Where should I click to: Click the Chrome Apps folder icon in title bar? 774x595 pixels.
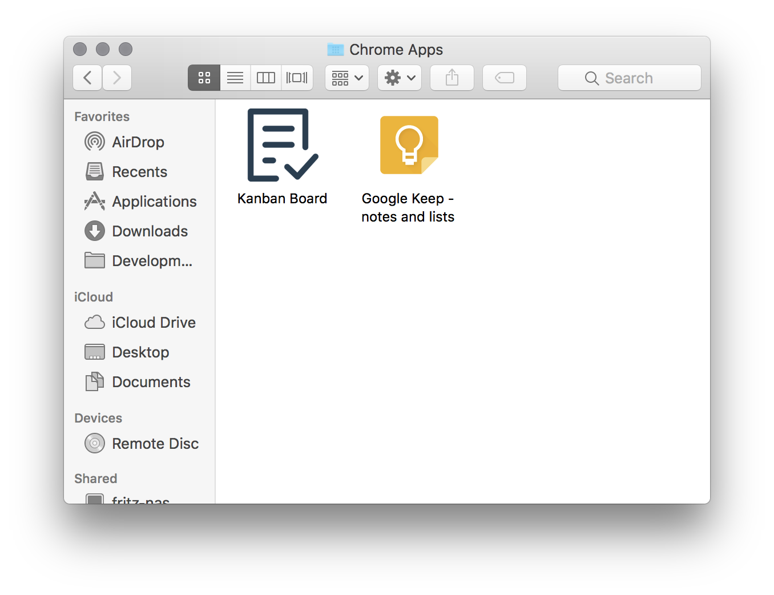[x=336, y=50]
